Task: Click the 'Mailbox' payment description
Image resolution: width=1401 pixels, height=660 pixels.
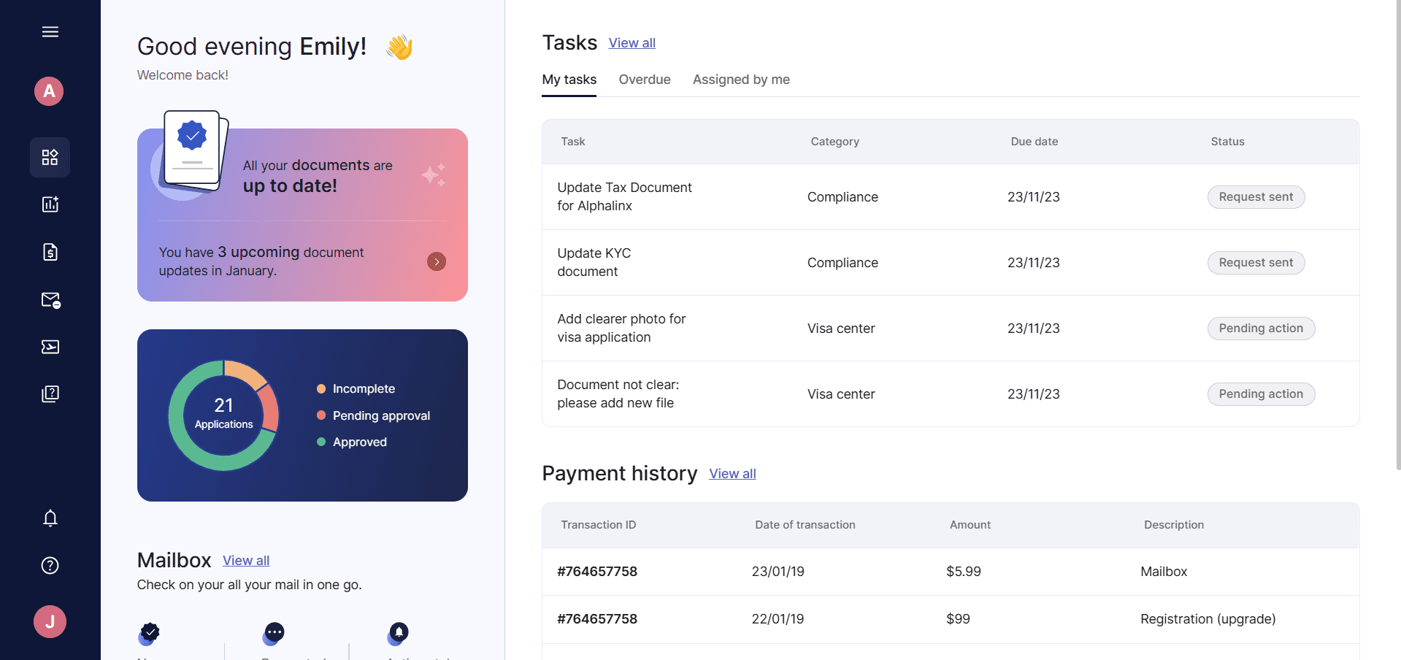Action: tap(1164, 572)
